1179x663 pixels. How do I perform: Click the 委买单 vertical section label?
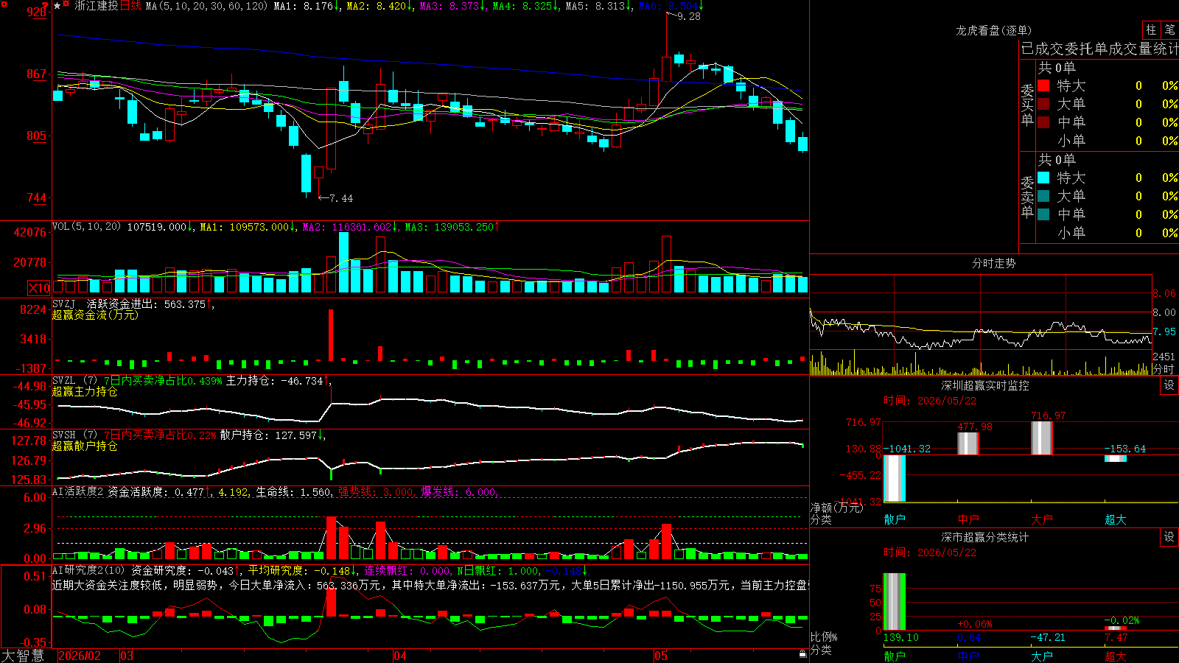click(1027, 105)
